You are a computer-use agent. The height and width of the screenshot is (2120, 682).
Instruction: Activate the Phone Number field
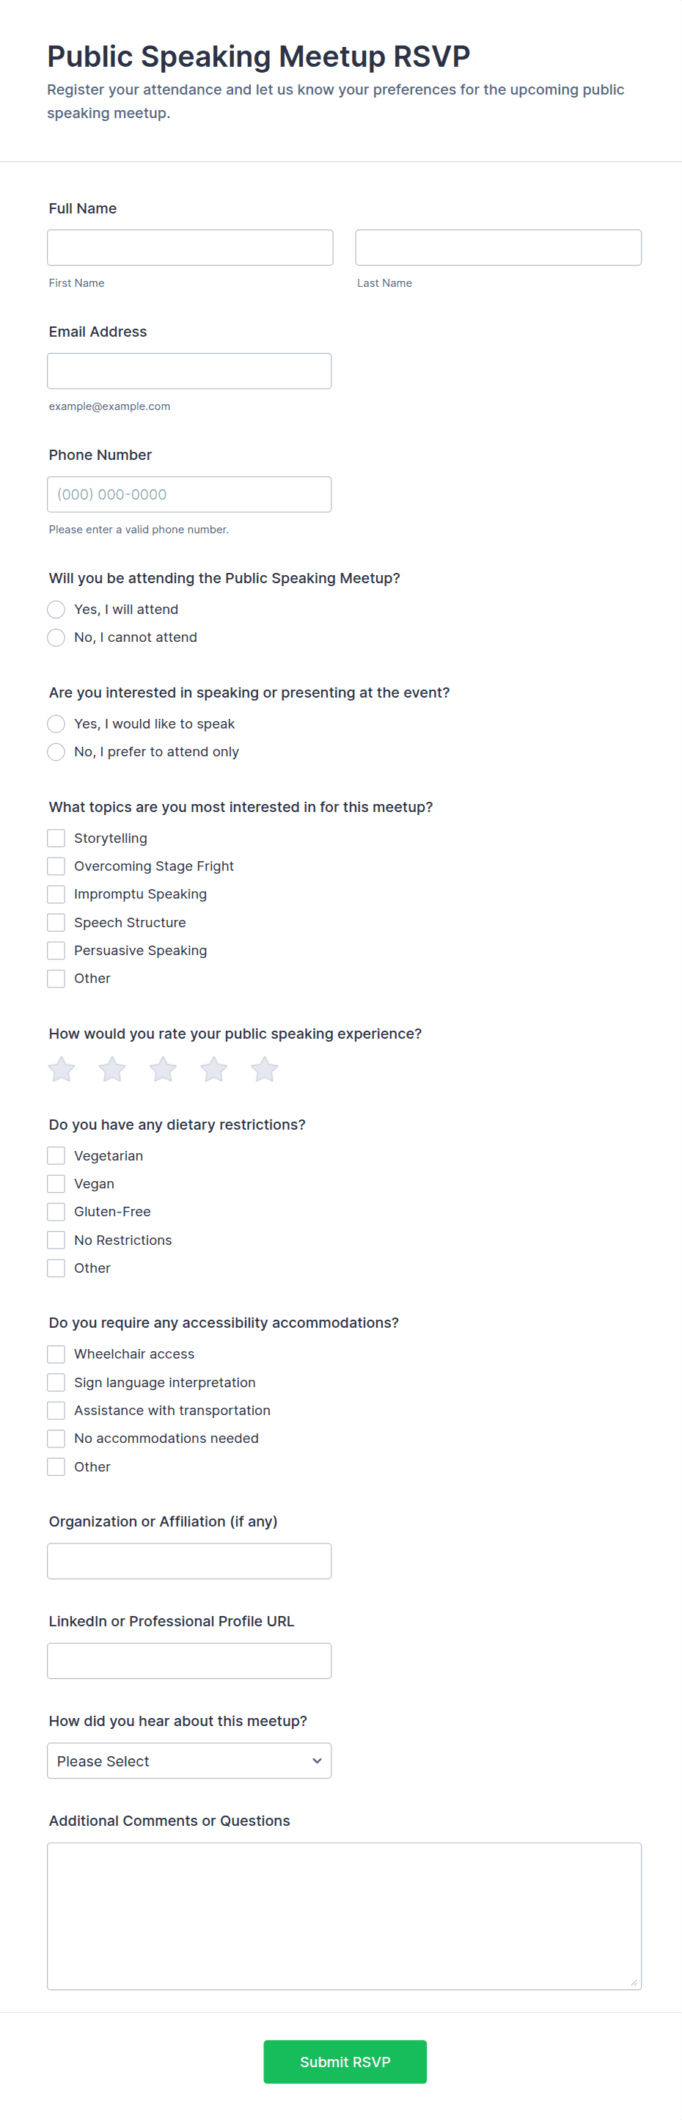click(x=189, y=494)
